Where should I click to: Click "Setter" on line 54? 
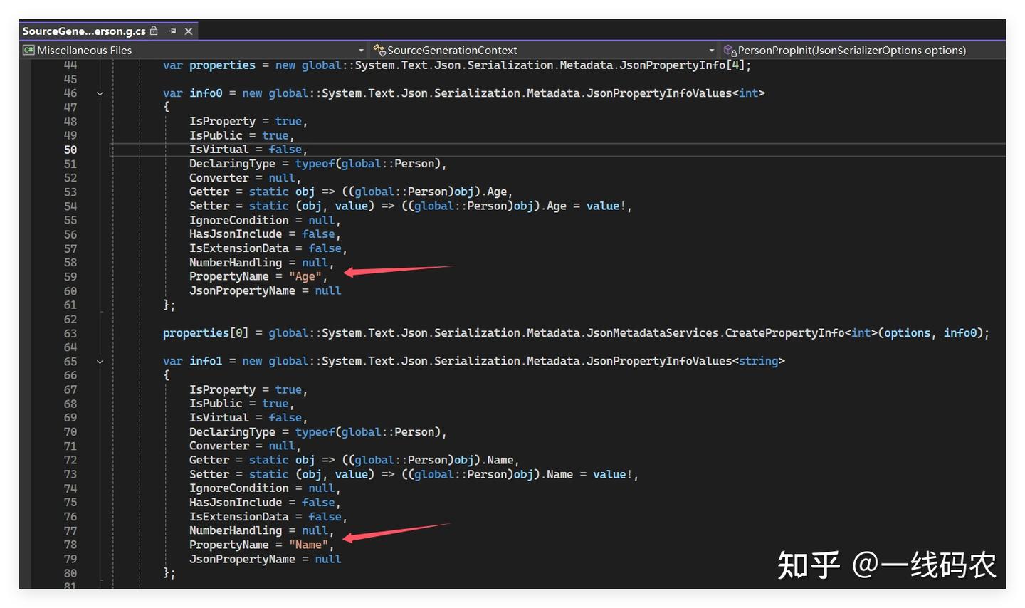coord(209,206)
